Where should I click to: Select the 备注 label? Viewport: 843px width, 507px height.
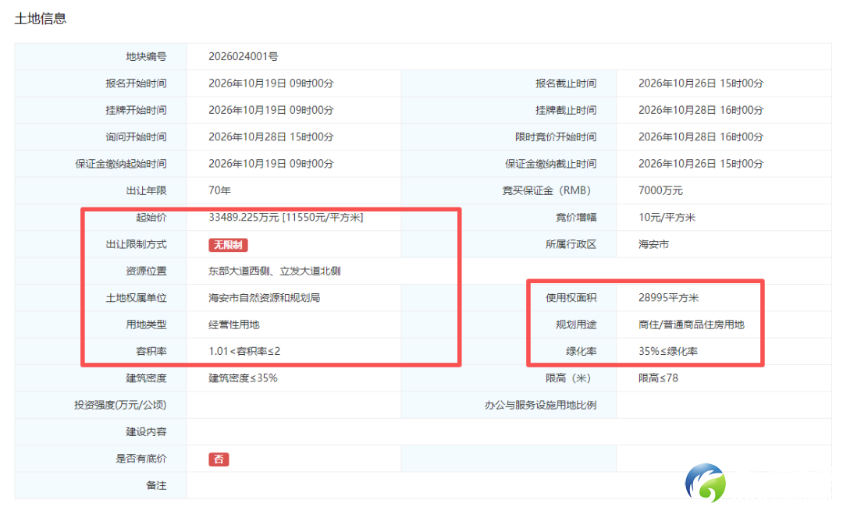[156, 485]
